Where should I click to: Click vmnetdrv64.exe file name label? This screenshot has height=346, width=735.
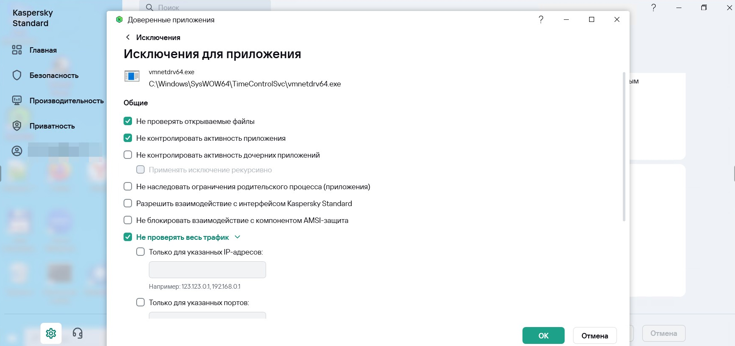coord(172,72)
